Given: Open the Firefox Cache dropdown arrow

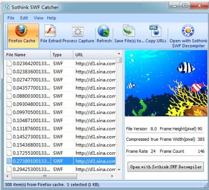Looking at the screenshot, I should tap(37, 36).
